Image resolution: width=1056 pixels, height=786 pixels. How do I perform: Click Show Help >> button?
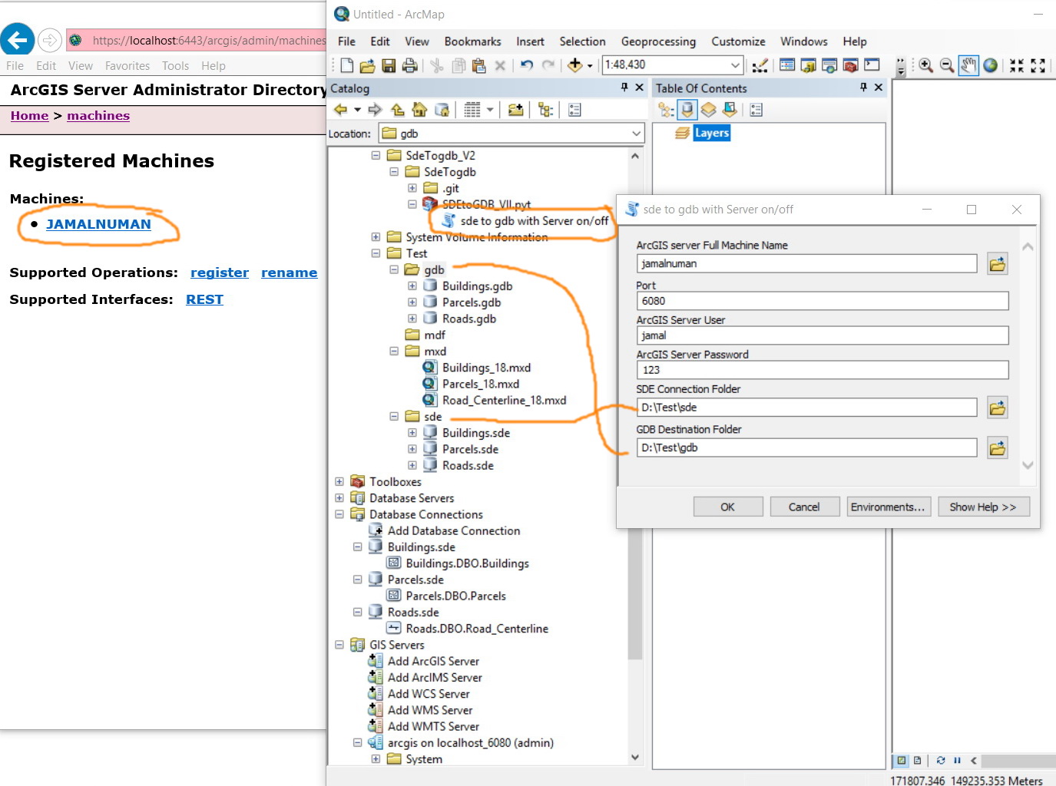(x=983, y=507)
